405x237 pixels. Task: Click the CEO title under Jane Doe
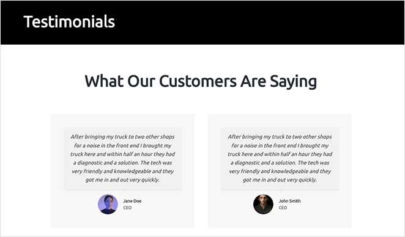click(127, 208)
